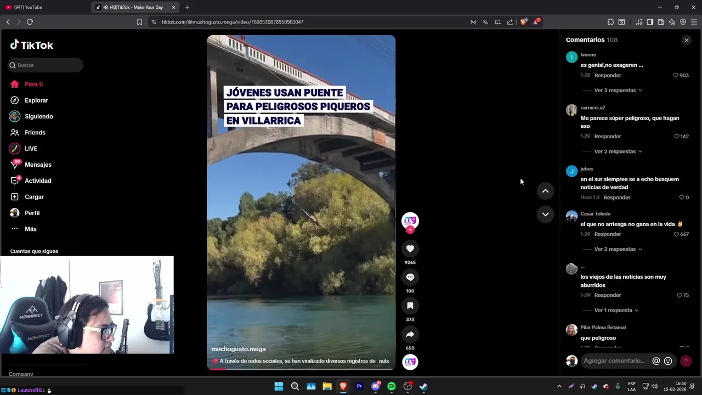This screenshot has height=395, width=702.
Task: Go to previous video with up arrow
Action: [545, 191]
